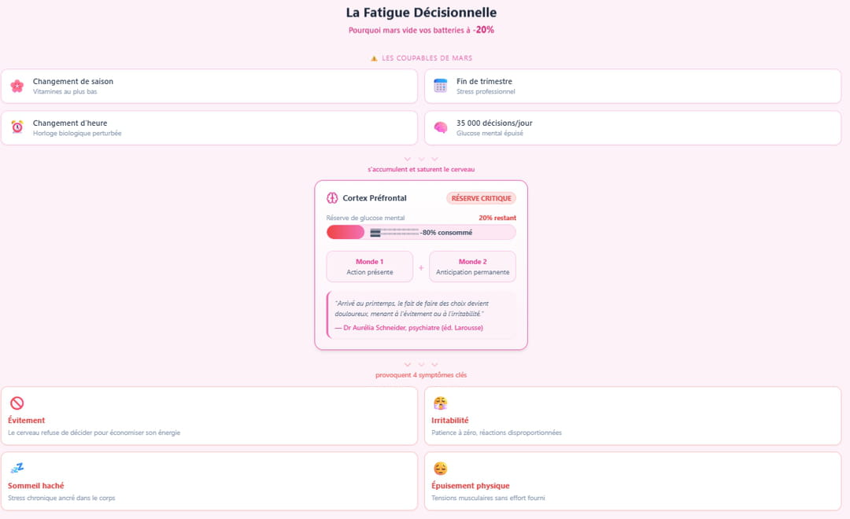Click the flower icon beside Changement de saison
The width and height of the screenshot is (850, 519).
click(17, 86)
